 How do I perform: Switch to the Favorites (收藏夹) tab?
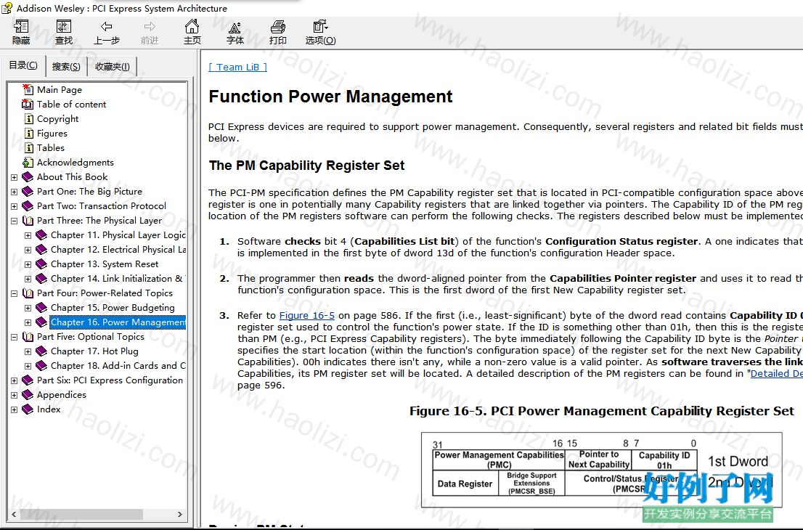point(112,67)
